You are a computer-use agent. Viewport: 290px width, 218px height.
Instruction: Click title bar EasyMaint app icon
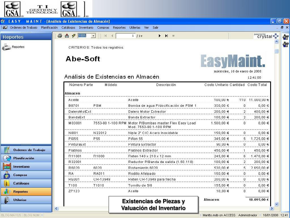pyautogui.click(x=3, y=21)
